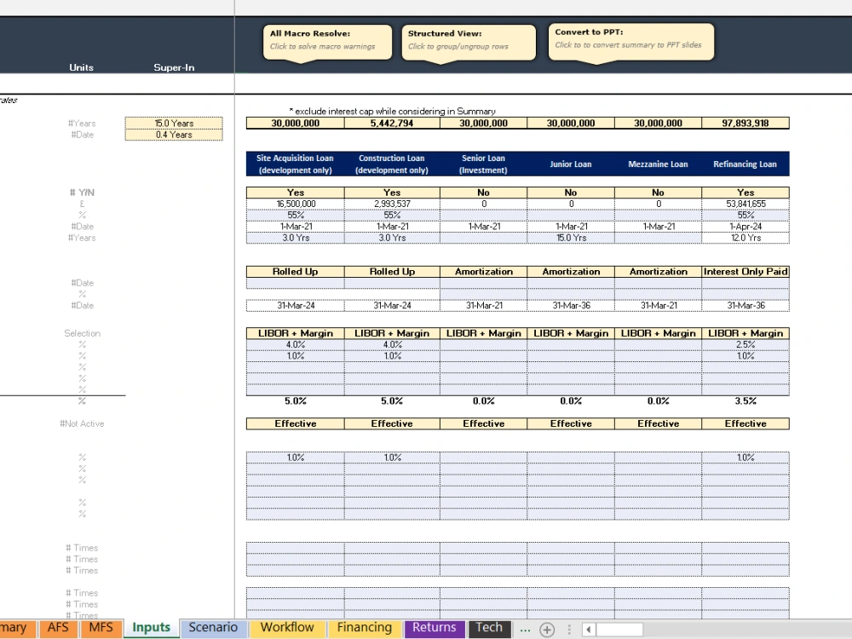Add a new worksheet with the plus icon
This screenshot has height=639, width=852.
548,629
